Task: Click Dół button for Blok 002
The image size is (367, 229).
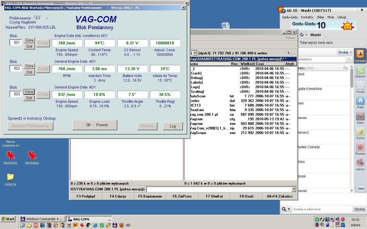Action: [29, 72]
